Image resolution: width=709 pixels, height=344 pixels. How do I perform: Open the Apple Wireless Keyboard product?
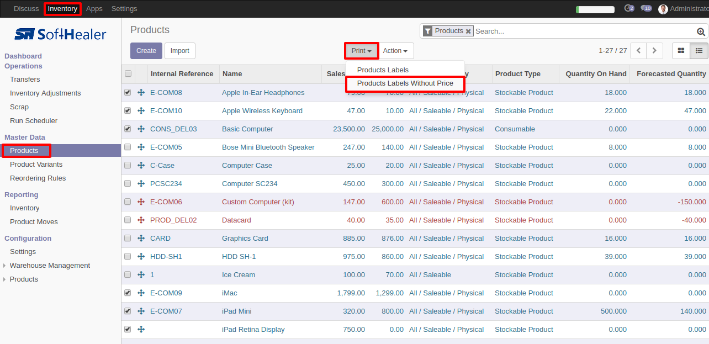tap(262, 111)
